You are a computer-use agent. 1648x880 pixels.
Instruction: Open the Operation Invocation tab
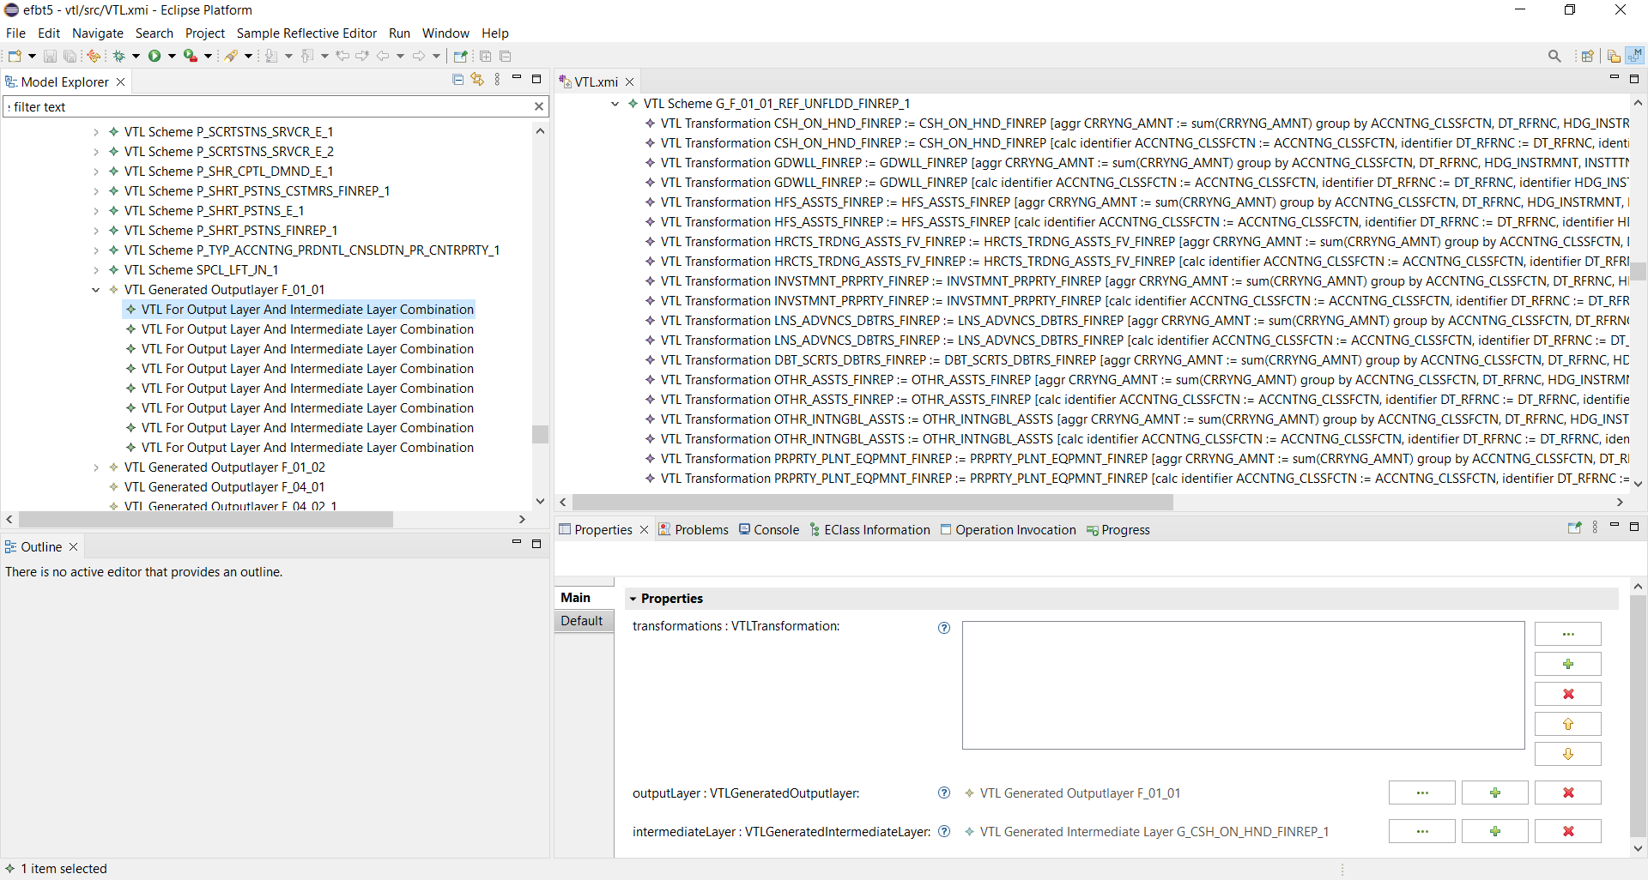pos(1009,530)
